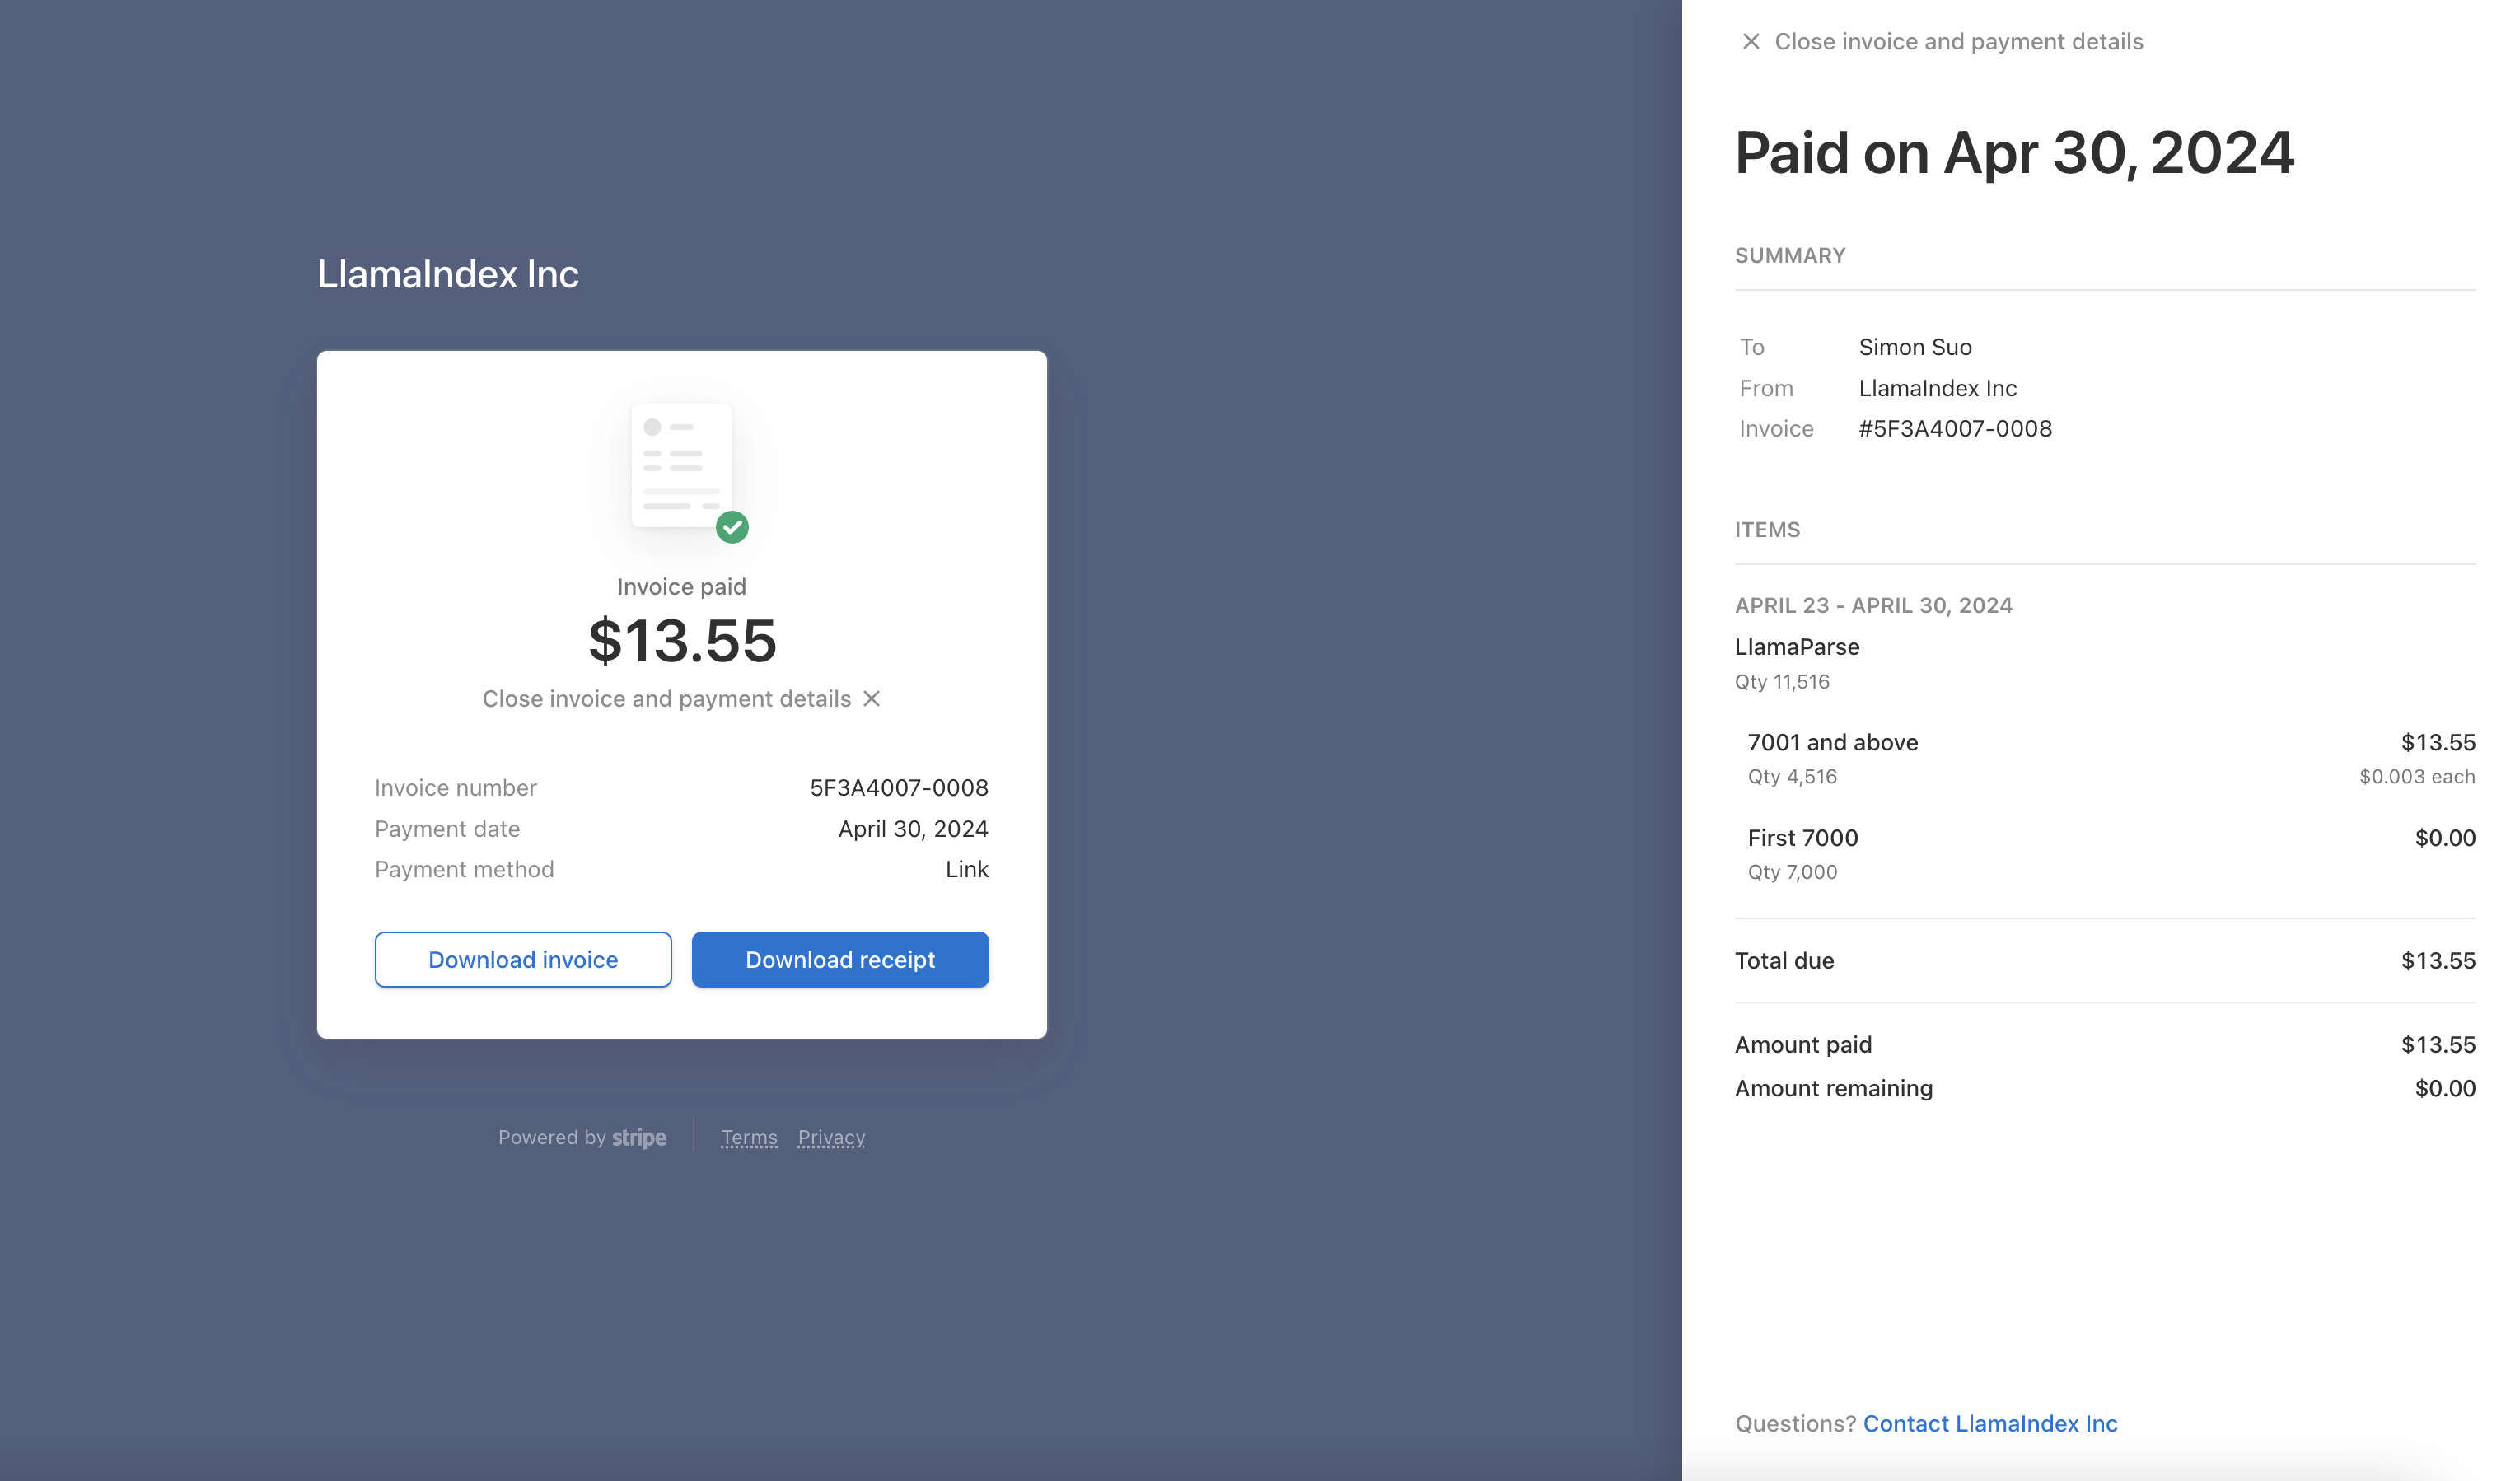The height and width of the screenshot is (1481, 2520).
Task: Click 'Close invoice and payment details' on the card
Action: pos(667,698)
